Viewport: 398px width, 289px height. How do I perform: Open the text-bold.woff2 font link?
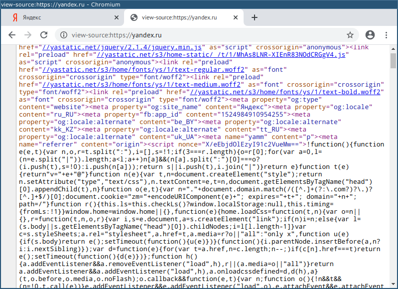point(285,92)
